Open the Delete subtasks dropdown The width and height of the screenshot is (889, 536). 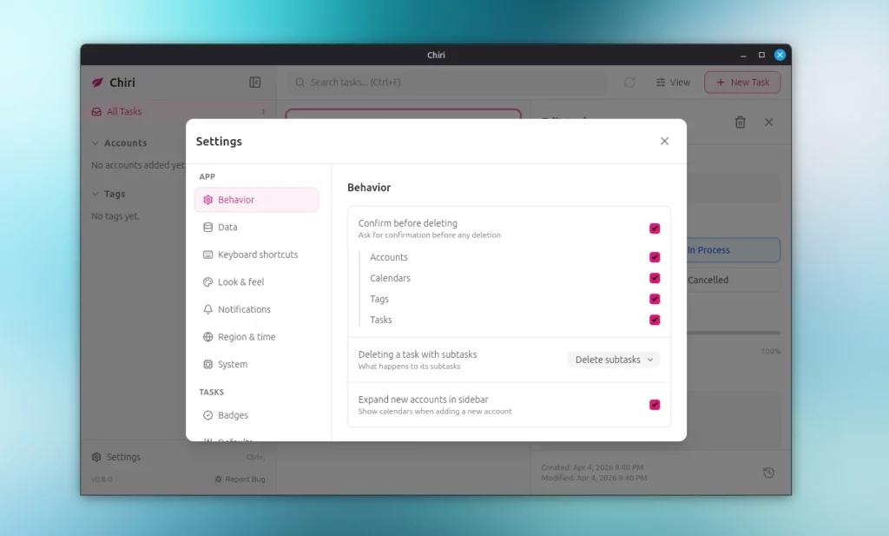click(614, 360)
